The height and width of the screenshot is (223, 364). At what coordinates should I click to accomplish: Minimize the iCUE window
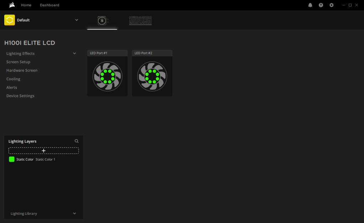coord(344,5)
